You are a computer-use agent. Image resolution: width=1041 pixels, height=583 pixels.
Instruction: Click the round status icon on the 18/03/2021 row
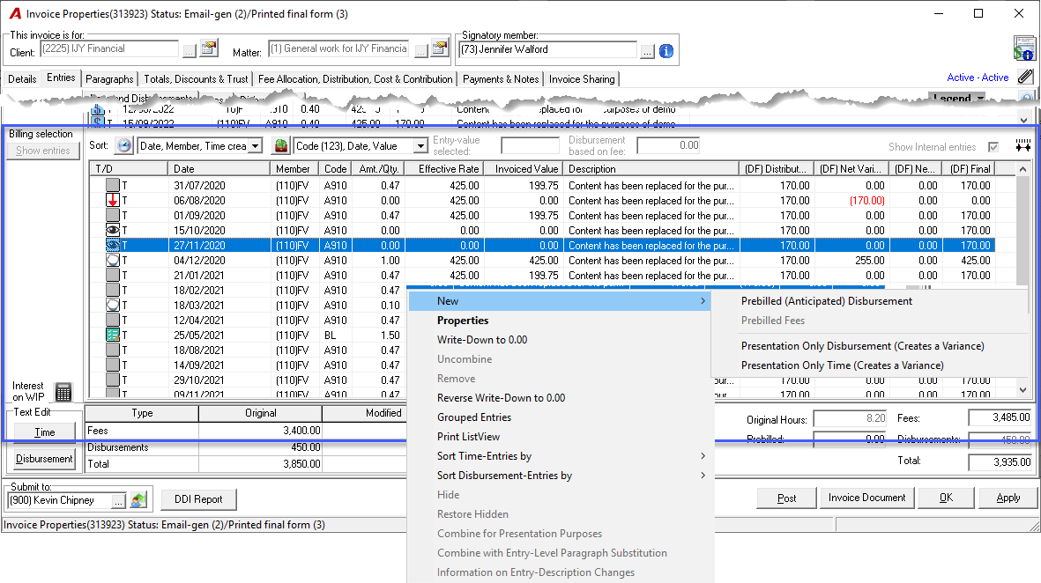click(x=113, y=305)
